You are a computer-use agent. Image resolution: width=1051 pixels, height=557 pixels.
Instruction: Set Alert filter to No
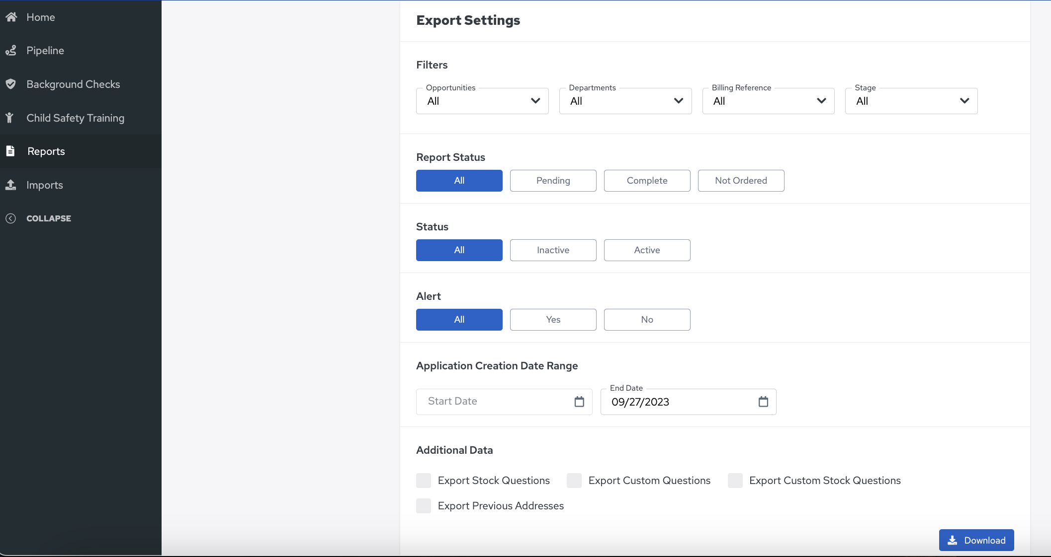click(x=647, y=320)
